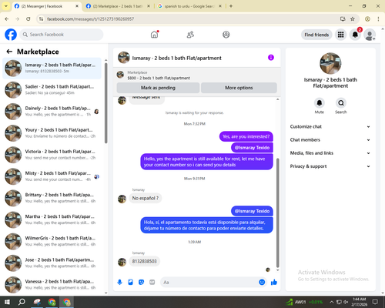Viewport: 385px width, 308px height.
Task: Click the 8132838503 phone number message
Action: tap(144, 261)
